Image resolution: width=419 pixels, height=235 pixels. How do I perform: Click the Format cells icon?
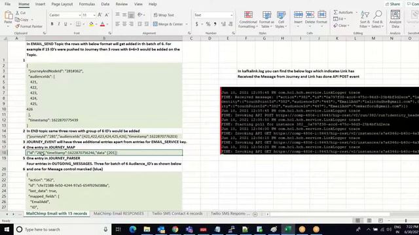pyautogui.click(x=321, y=14)
